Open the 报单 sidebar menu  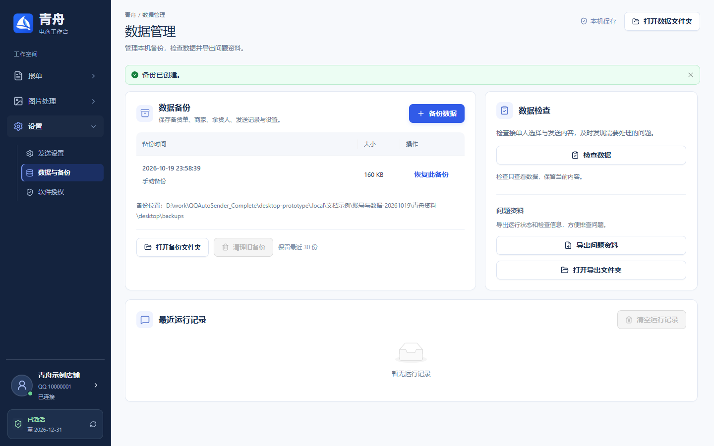click(x=55, y=76)
